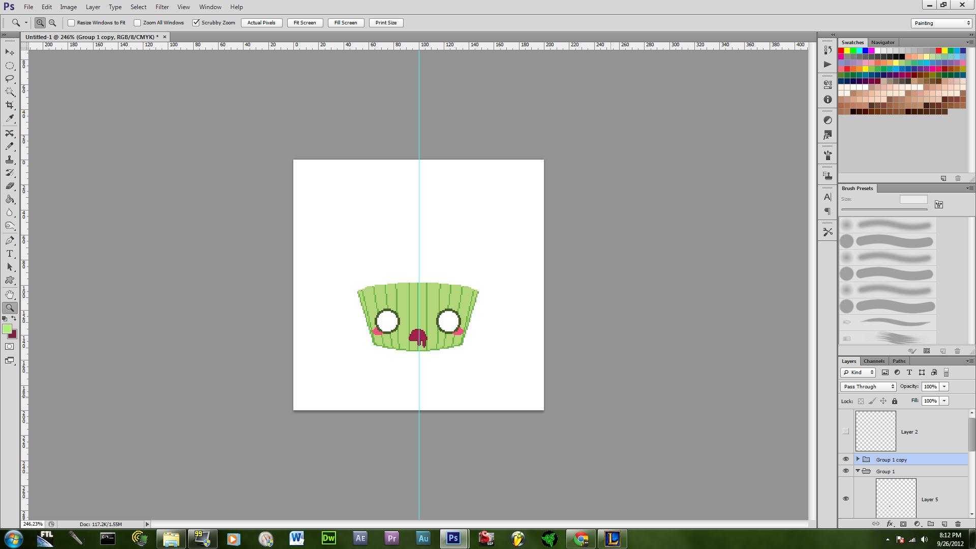This screenshot has height=549, width=976.
Task: Hide Layer 5 visibility eye
Action: (846, 499)
